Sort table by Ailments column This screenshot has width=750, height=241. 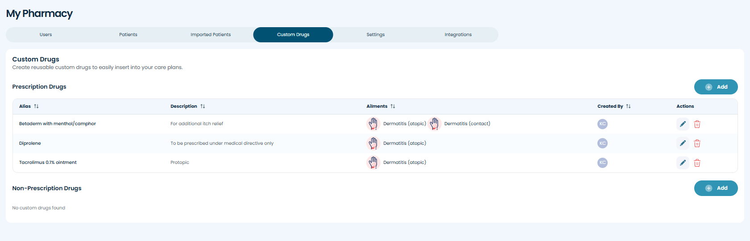click(393, 106)
